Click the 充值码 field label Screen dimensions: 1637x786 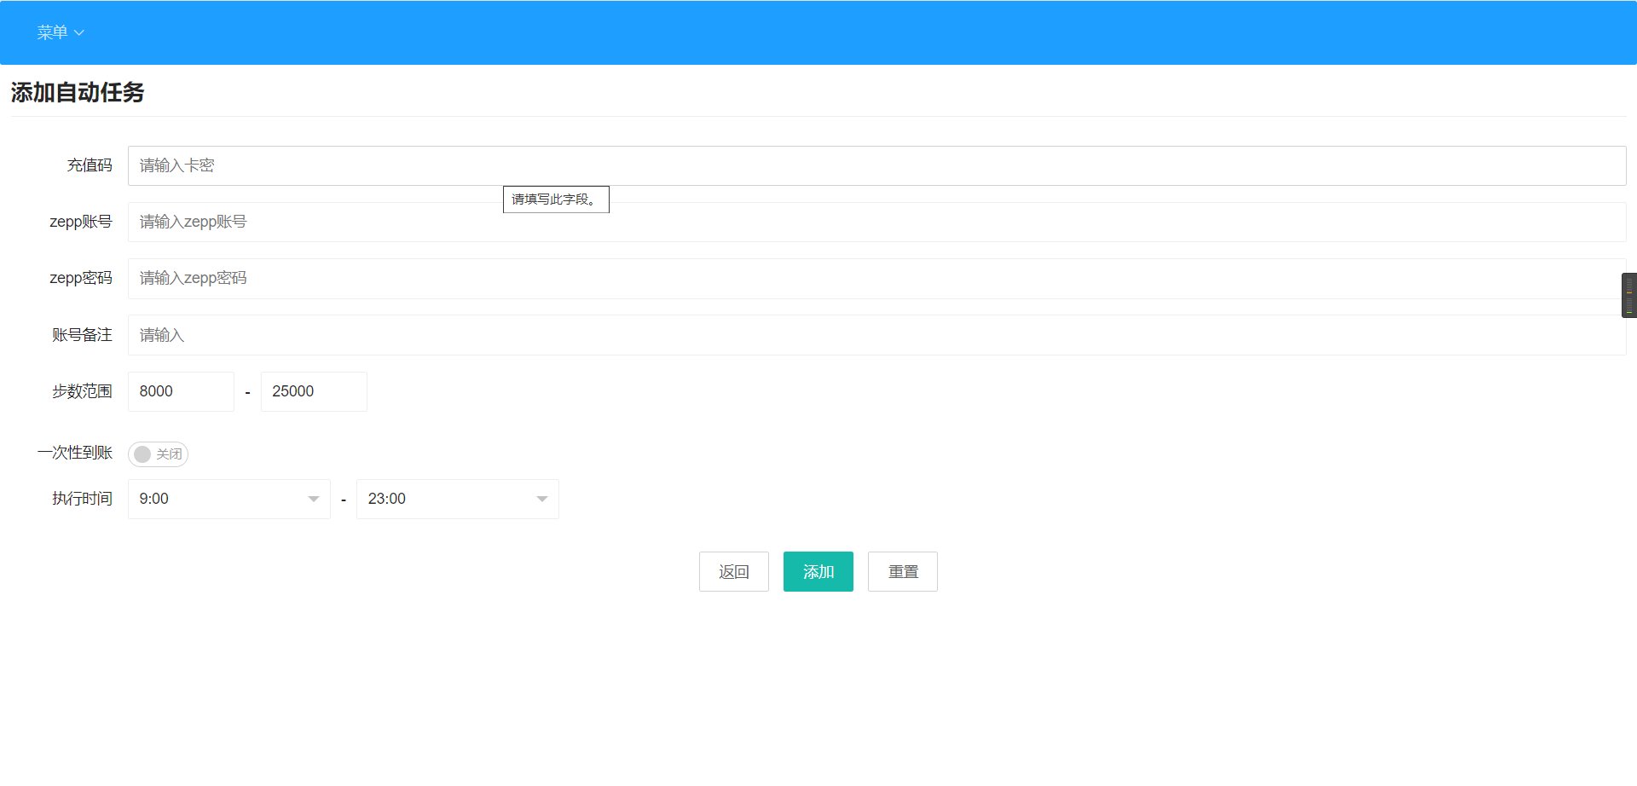[90, 165]
